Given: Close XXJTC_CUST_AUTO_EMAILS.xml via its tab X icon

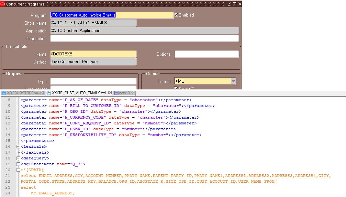Looking at the screenshot, I should point(110,92).
